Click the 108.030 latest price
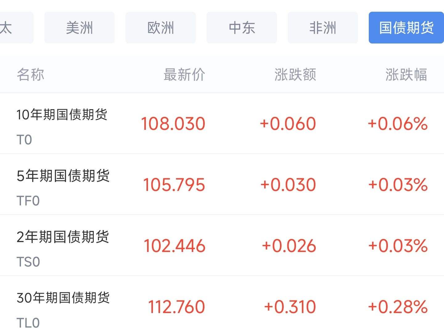This screenshot has height=330, width=444. (173, 124)
